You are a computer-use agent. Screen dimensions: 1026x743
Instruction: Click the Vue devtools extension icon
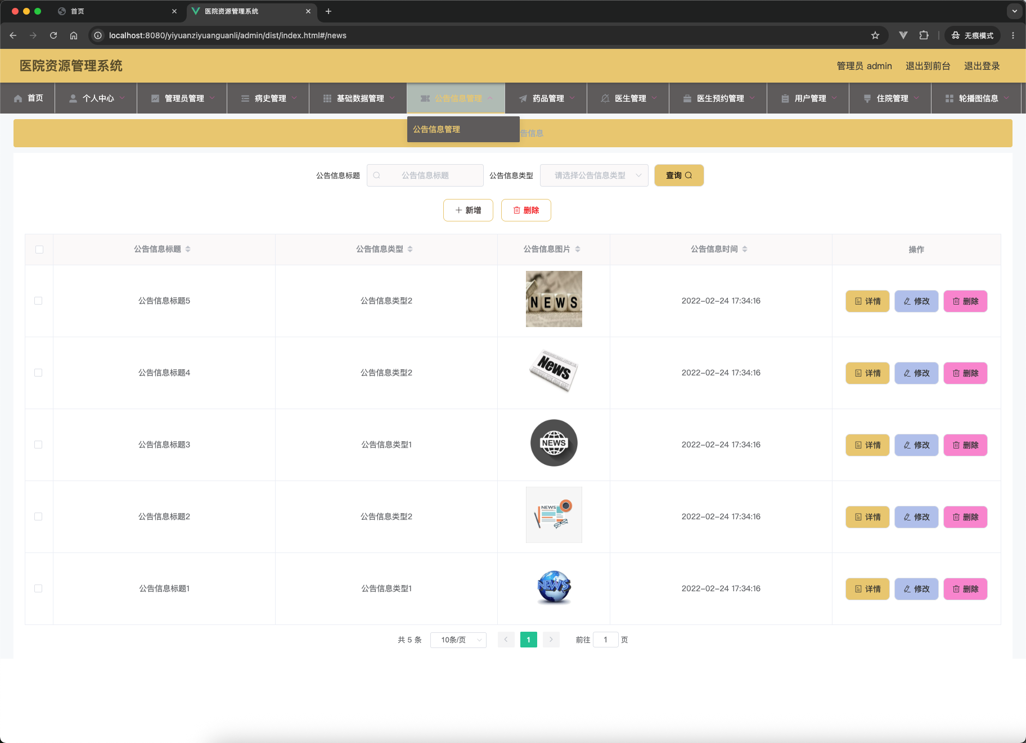[903, 35]
